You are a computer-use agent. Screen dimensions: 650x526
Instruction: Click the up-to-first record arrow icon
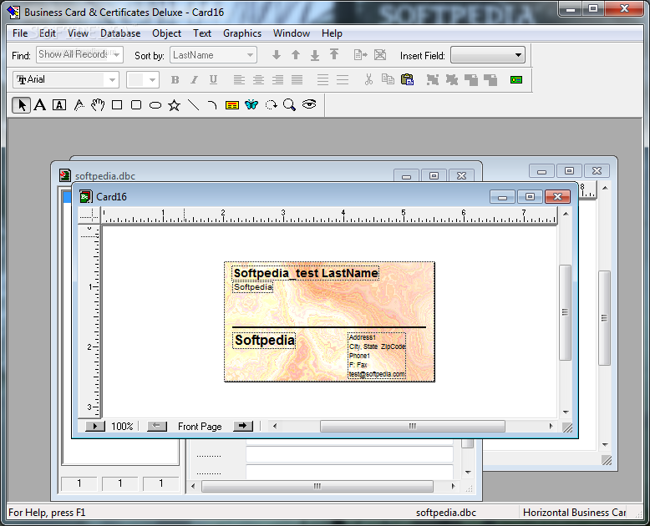334,54
